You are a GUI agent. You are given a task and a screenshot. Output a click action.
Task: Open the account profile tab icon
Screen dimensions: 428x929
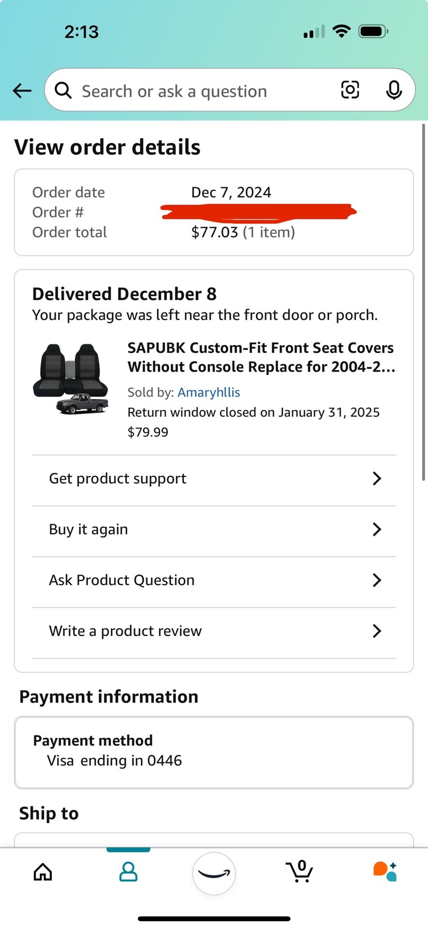pos(128,872)
